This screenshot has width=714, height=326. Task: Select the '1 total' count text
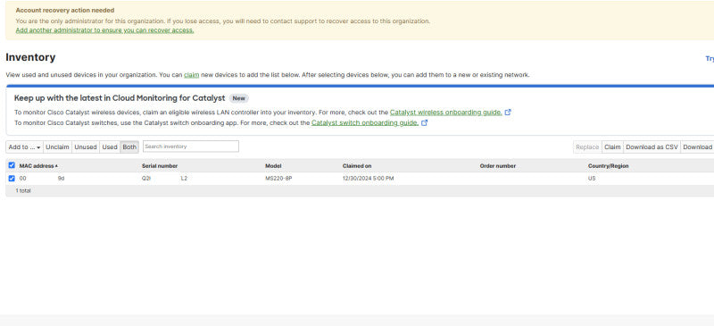(23, 190)
